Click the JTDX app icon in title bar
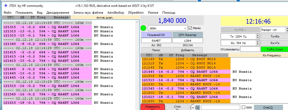The image size is (288, 110). tap(6, 6)
